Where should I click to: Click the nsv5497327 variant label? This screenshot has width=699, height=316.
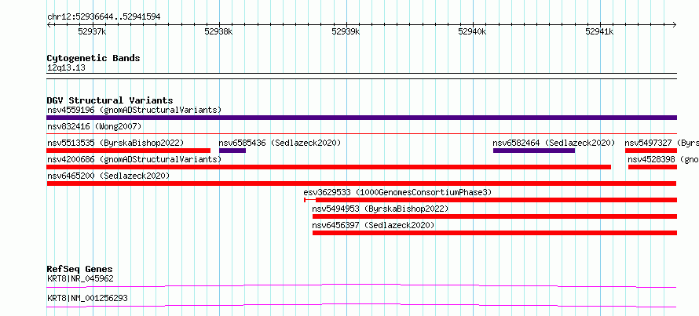[x=661, y=143]
